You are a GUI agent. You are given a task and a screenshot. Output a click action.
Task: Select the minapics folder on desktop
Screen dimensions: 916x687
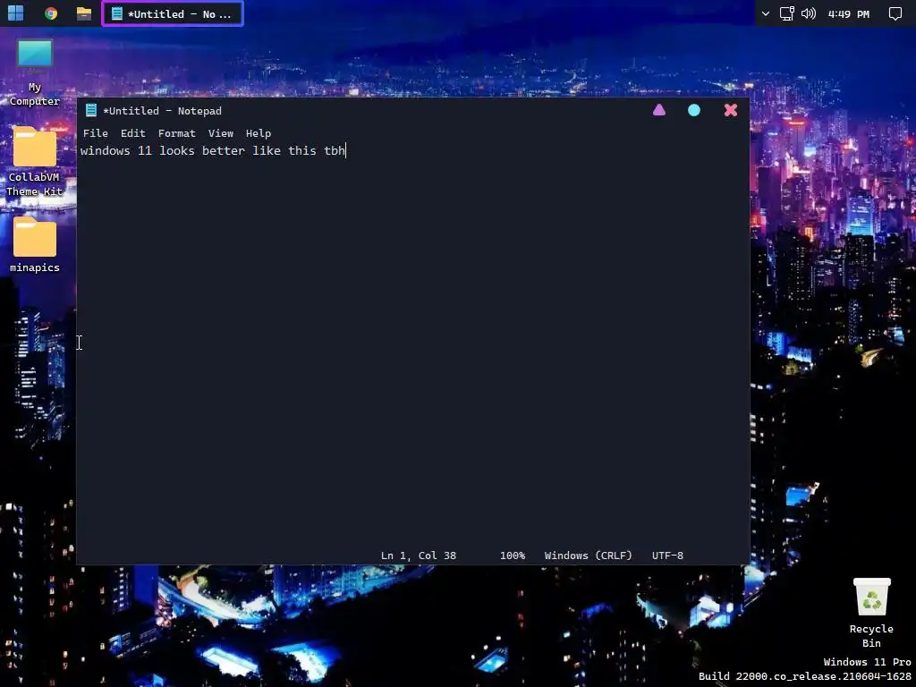[x=35, y=244]
